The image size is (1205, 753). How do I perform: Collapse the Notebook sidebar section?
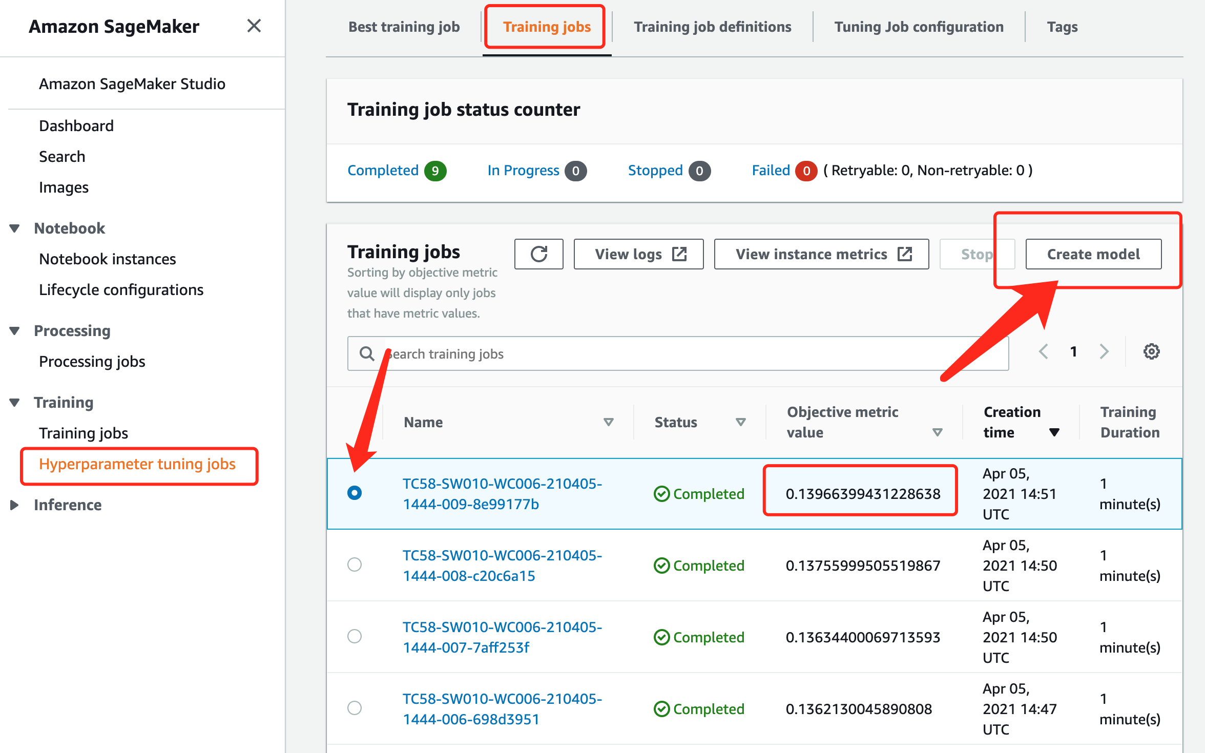(x=15, y=228)
